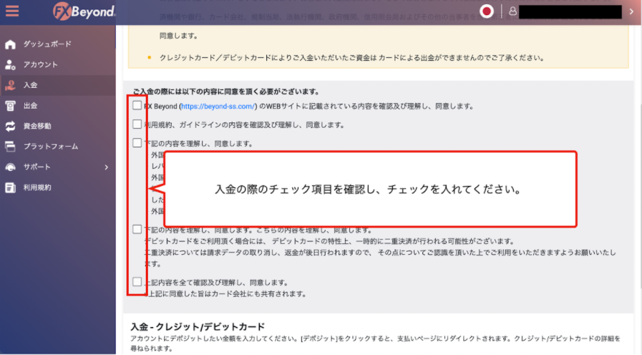Click the 入金 deposit hand icon
The width and height of the screenshot is (642, 355).
click(10, 85)
